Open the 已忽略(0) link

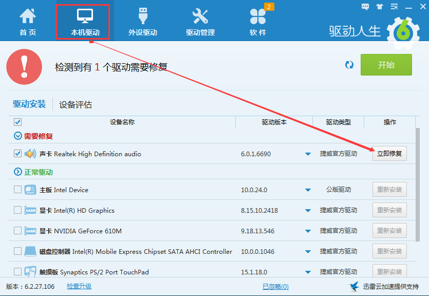pyautogui.click(x=275, y=286)
